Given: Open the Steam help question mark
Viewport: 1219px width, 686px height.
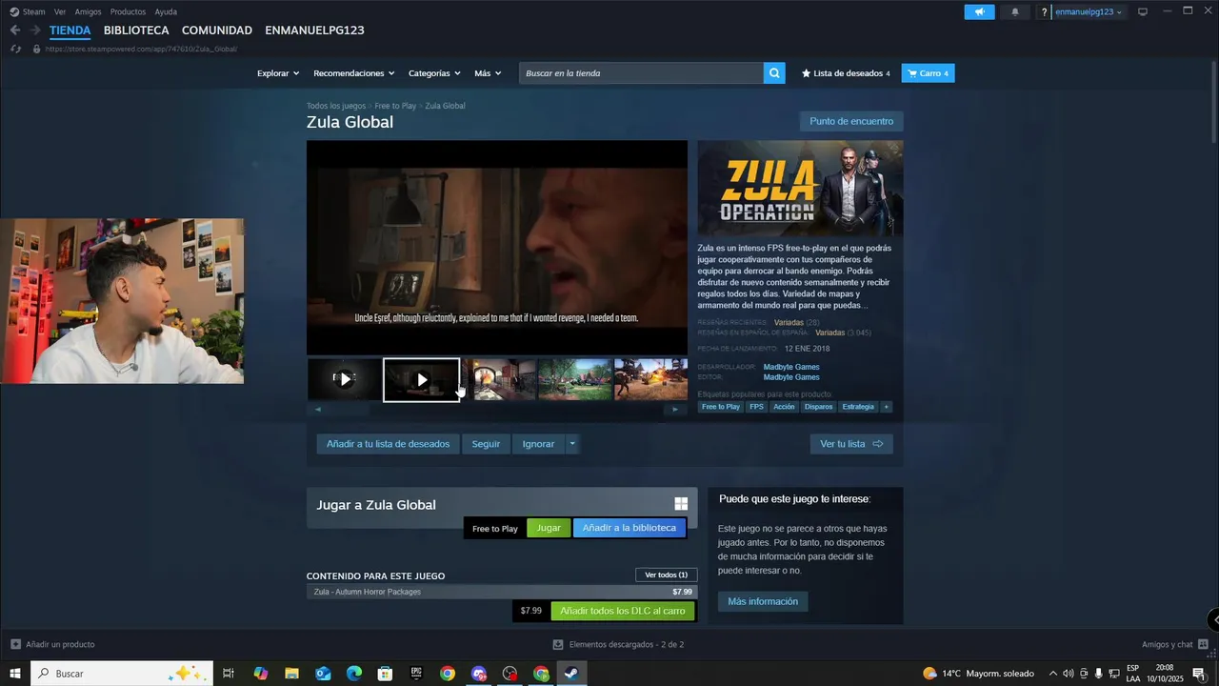Looking at the screenshot, I should pos(1044,11).
